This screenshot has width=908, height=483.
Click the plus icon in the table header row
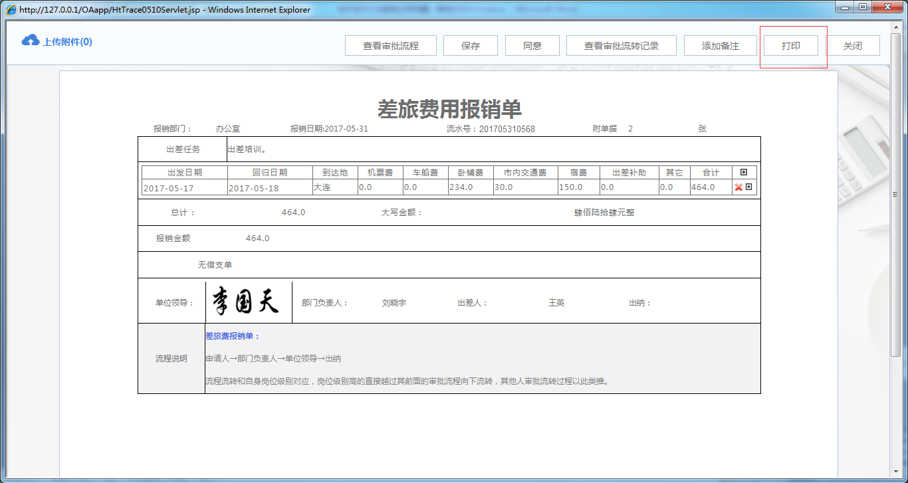744,172
